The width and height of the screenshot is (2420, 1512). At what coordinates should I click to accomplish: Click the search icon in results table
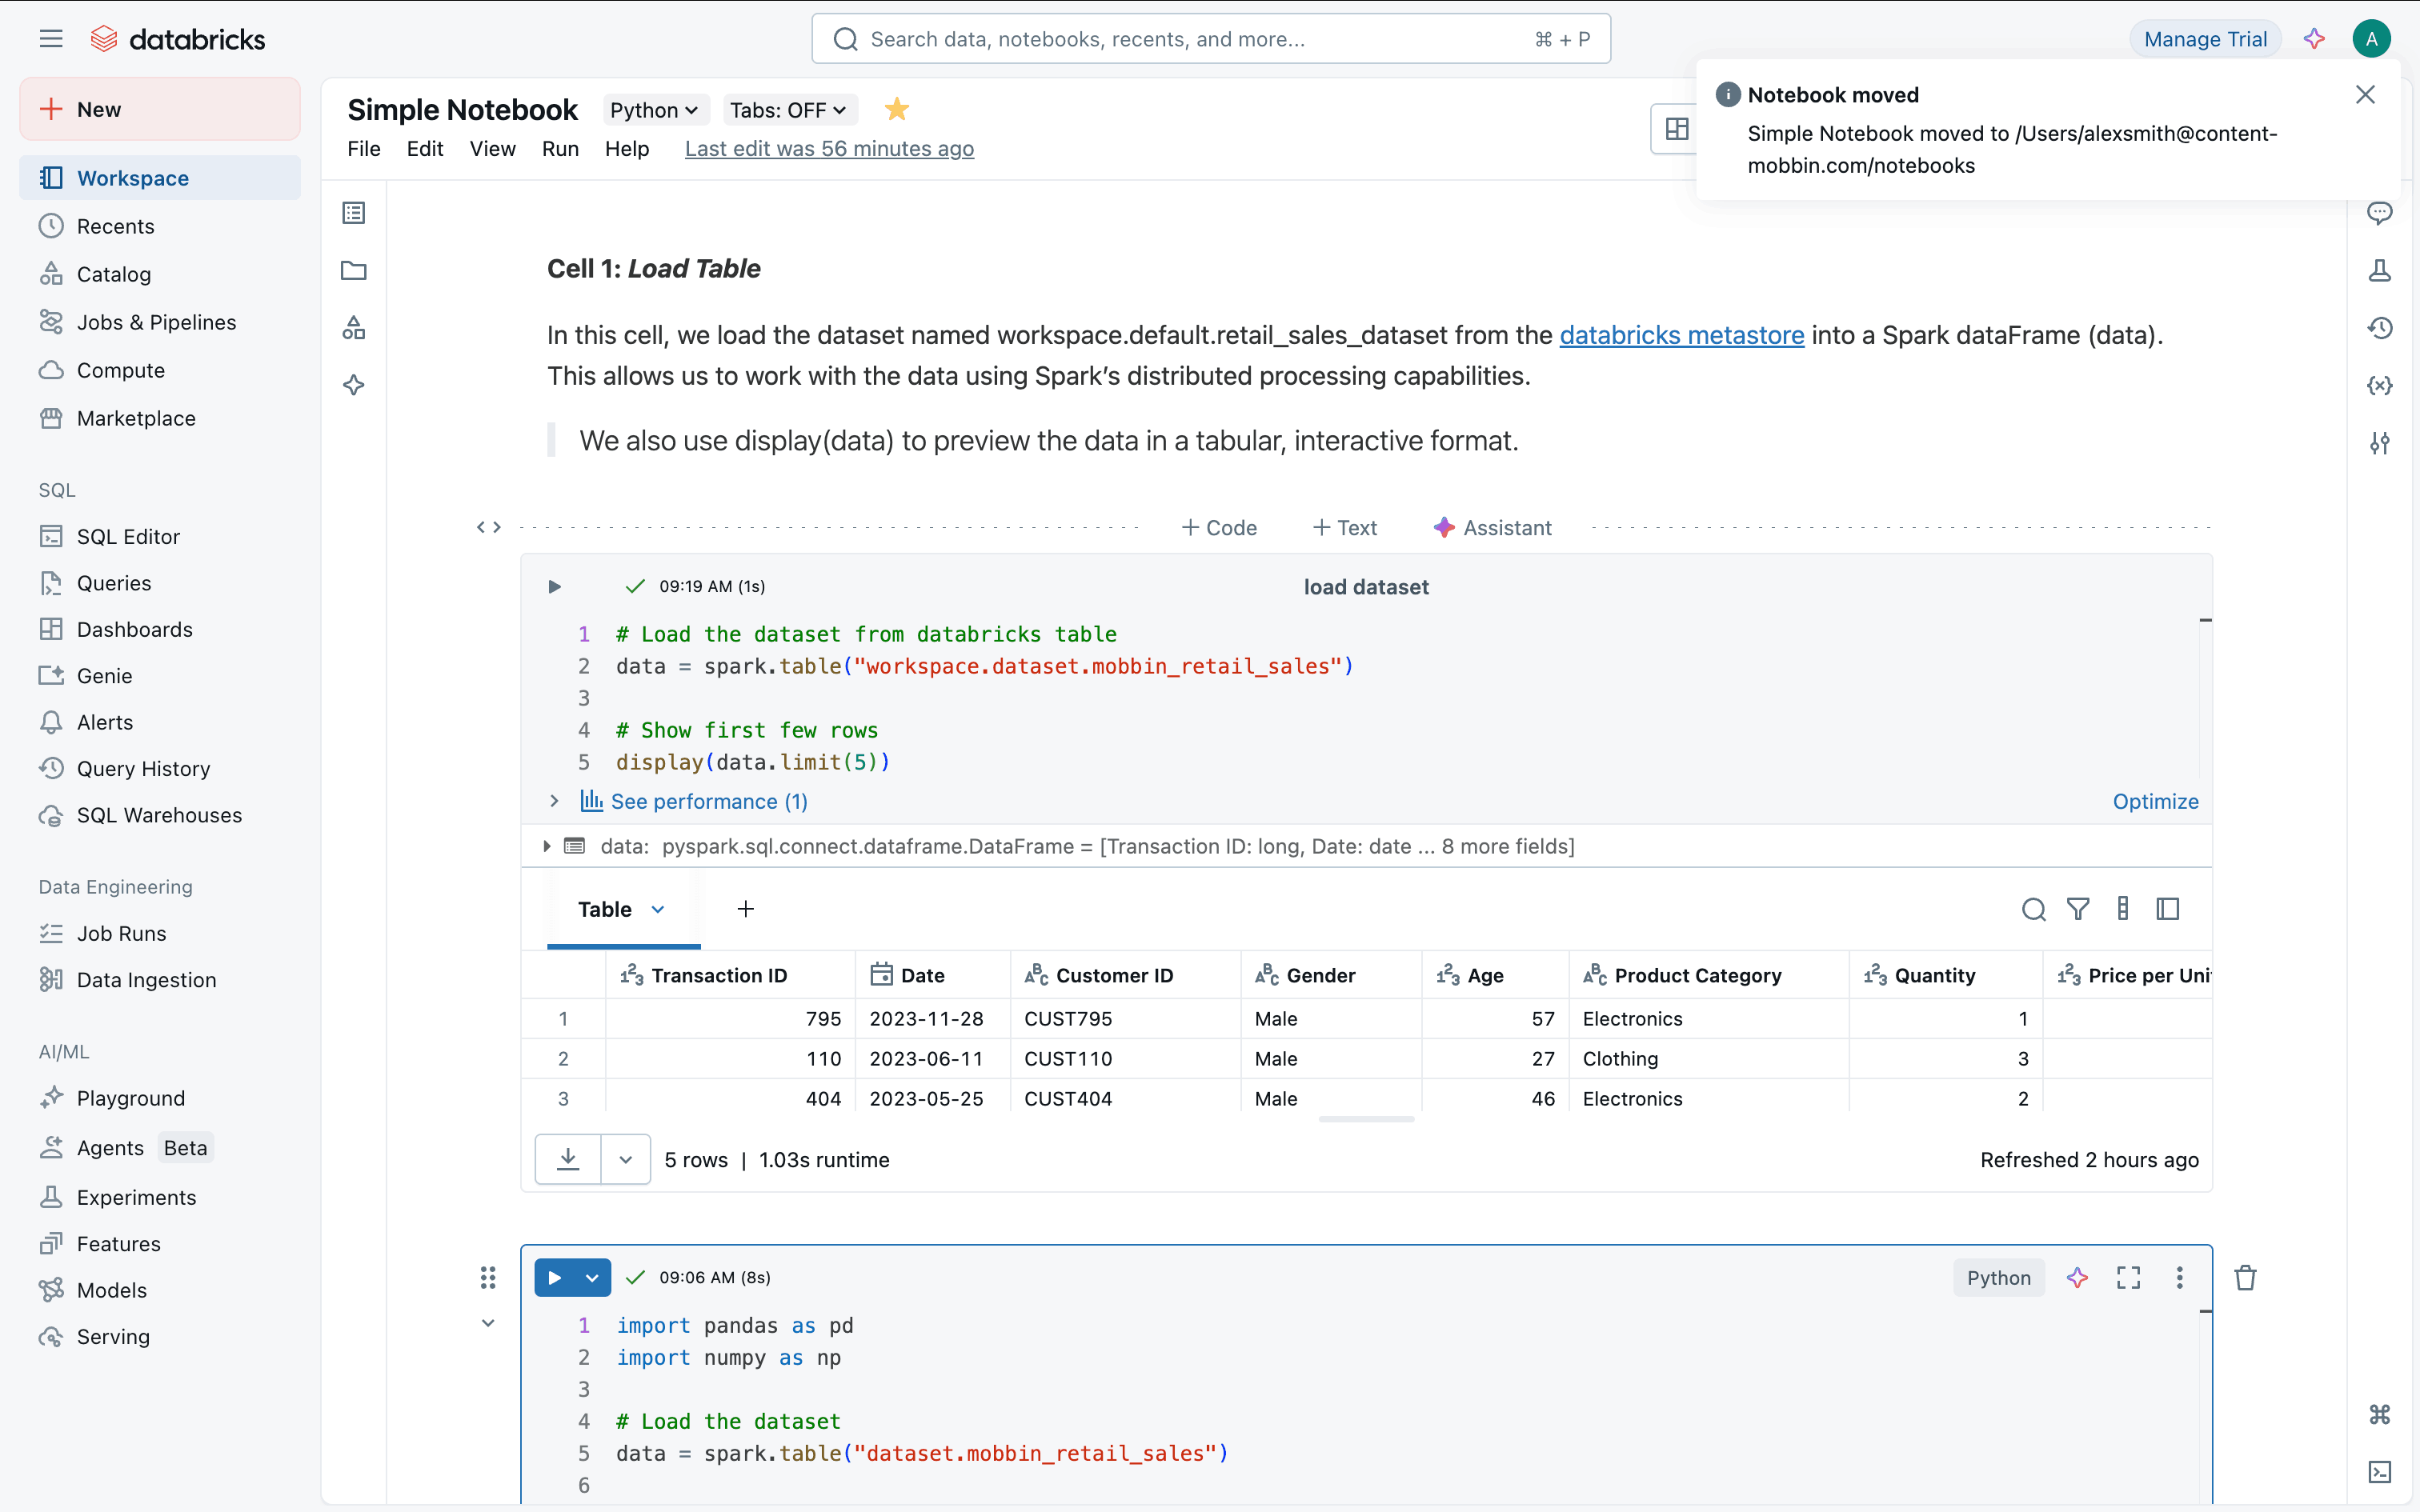2033,909
